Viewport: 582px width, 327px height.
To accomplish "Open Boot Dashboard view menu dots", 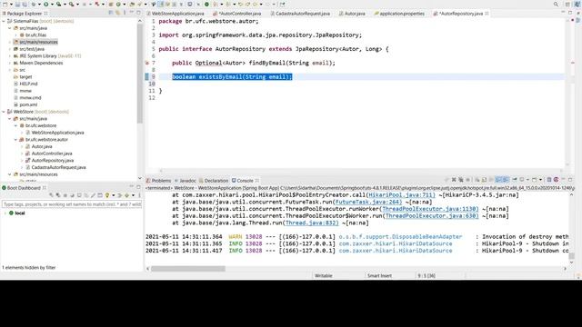I will tap(139, 195).
